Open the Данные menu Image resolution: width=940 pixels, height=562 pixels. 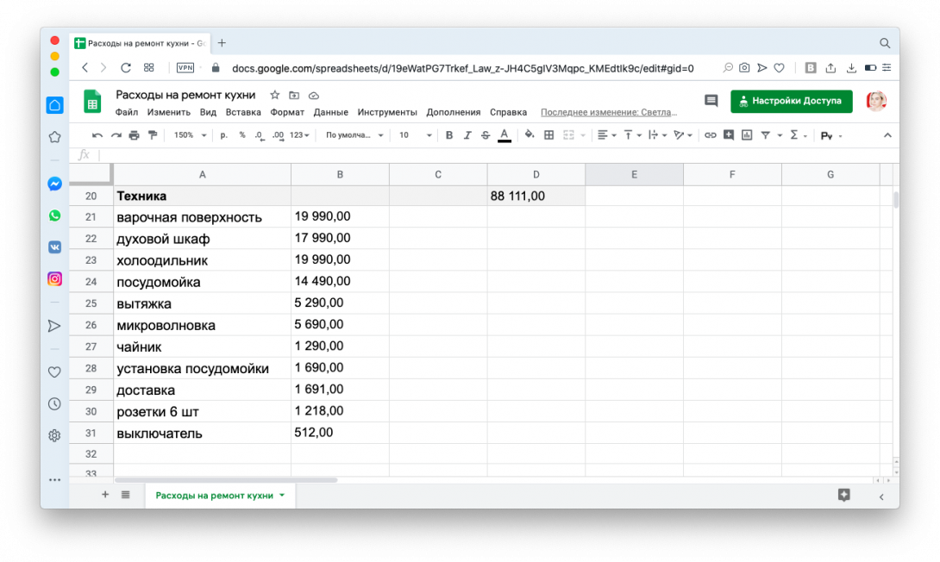[x=330, y=112]
